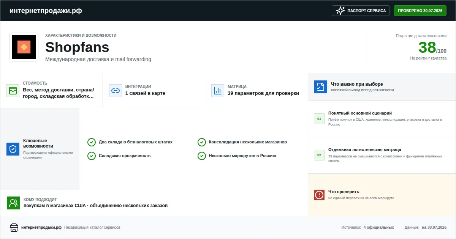Click check icon beside Два склада в безналоговых штатах
The width and height of the screenshot is (456, 239).
(x=92, y=142)
